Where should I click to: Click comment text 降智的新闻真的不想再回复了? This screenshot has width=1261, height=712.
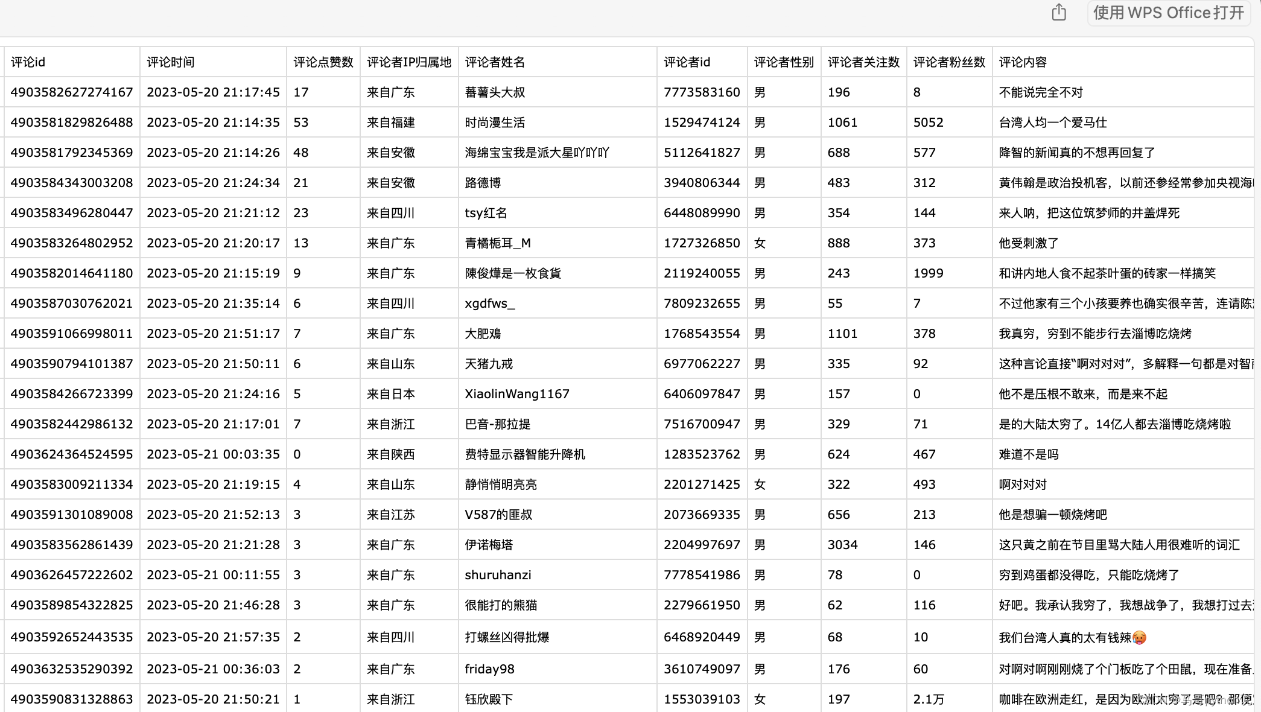tap(1077, 153)
